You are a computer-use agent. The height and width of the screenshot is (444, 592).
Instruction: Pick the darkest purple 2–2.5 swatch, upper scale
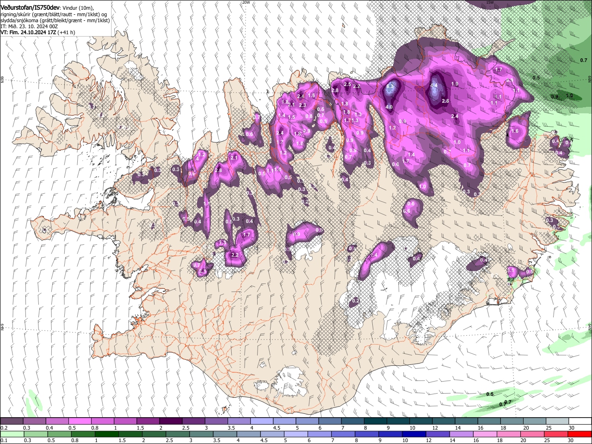(170, 421)
